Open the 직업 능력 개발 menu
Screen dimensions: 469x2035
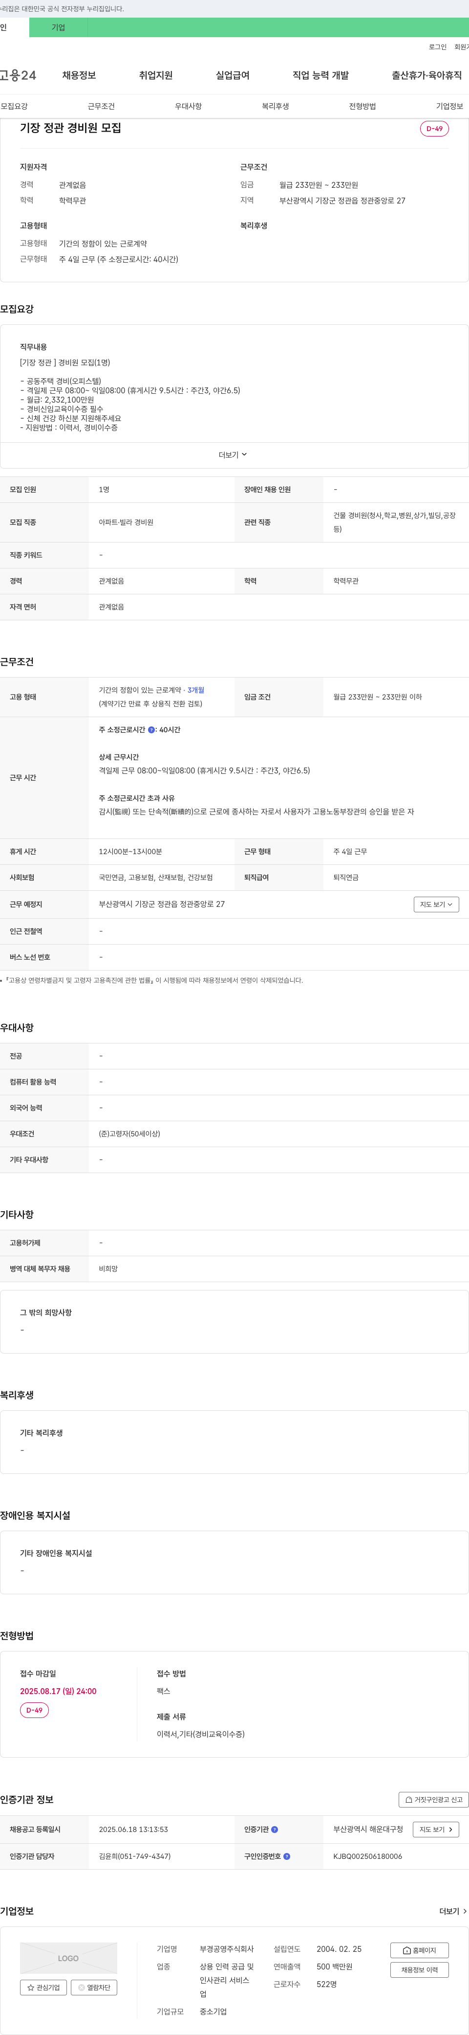pyautogui.click(x=320, y=75)
